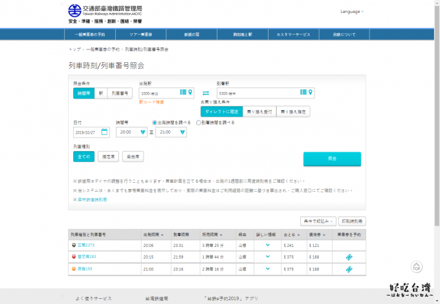Image resolution: width=440 pixels, height=304 pixels.
Task: Open the 20:00 start time dropdown
Action: (x=131, y=132)
